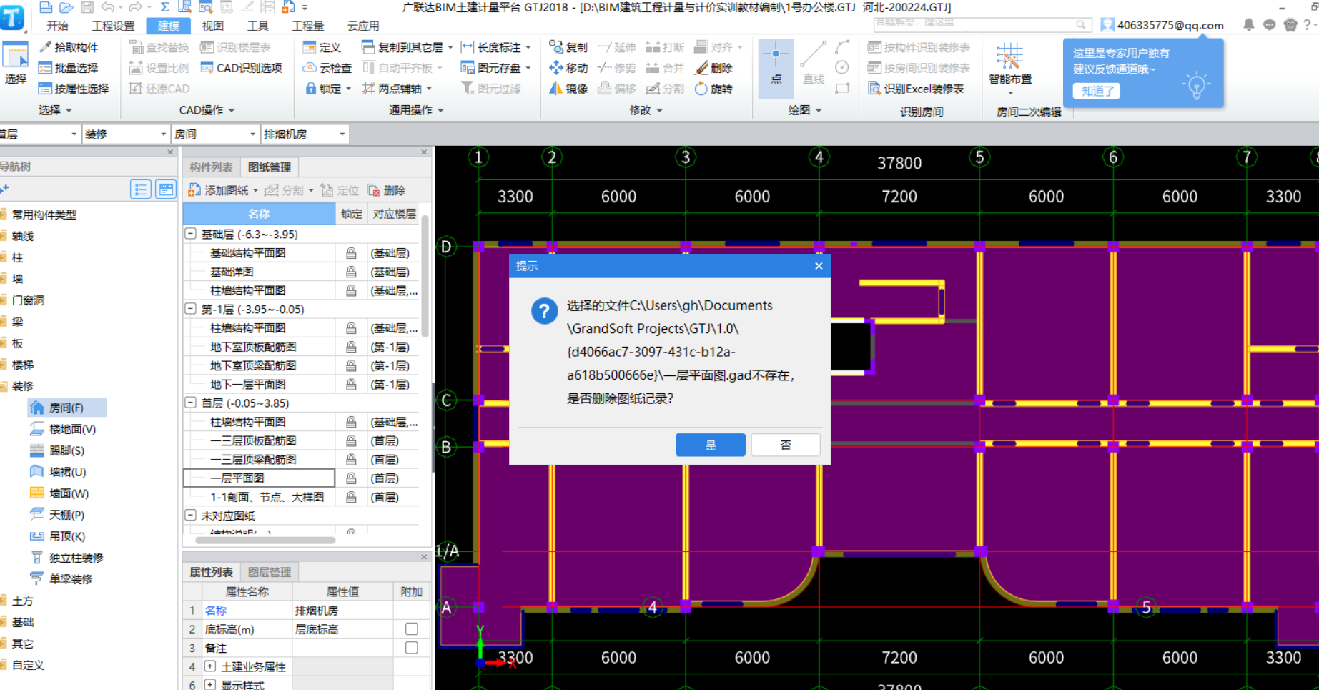Screen dimensions: 1319x690
Task: Toggle lock for 地下室顶板配筋图
Action: coord(351,347)
